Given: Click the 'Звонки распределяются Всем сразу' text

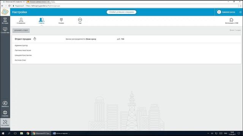Looking at the screenshot, I should (81, 39).
